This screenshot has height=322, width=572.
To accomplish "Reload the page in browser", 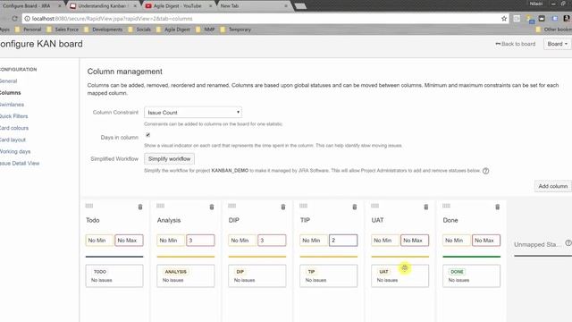I will pos(14,19).
